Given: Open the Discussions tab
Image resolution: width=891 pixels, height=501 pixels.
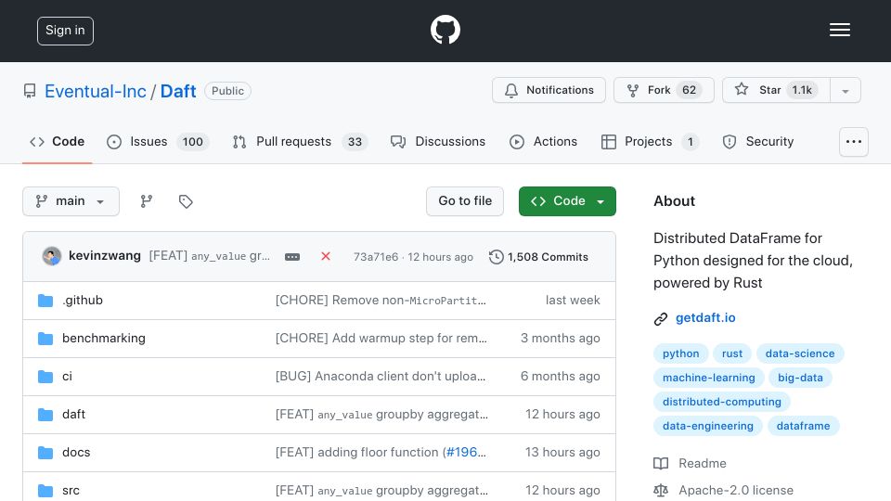Looking at the screenshot, I should click(x=438, y=141).
